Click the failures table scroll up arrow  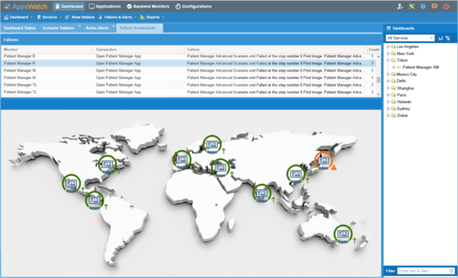(x=378, y=57)
